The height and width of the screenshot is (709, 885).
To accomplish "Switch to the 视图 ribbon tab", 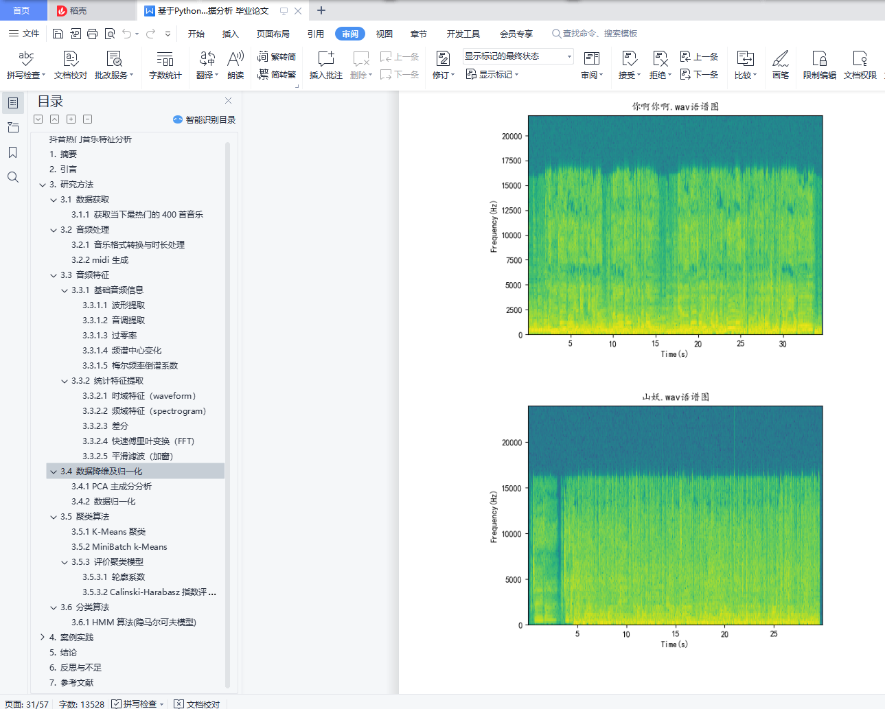I will 384,34.
